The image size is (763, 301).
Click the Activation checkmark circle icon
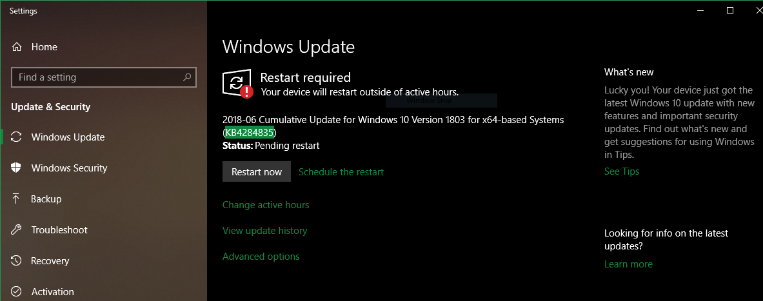16,292
